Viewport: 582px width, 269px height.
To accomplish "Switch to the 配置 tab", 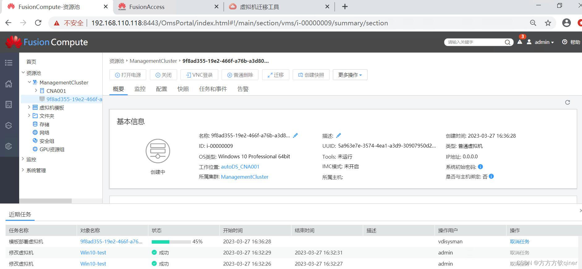I will 162,89.
